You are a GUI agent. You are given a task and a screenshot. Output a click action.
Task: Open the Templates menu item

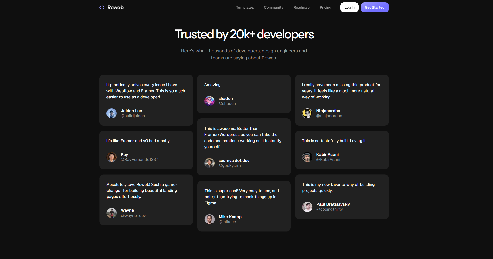click(245, 7)
